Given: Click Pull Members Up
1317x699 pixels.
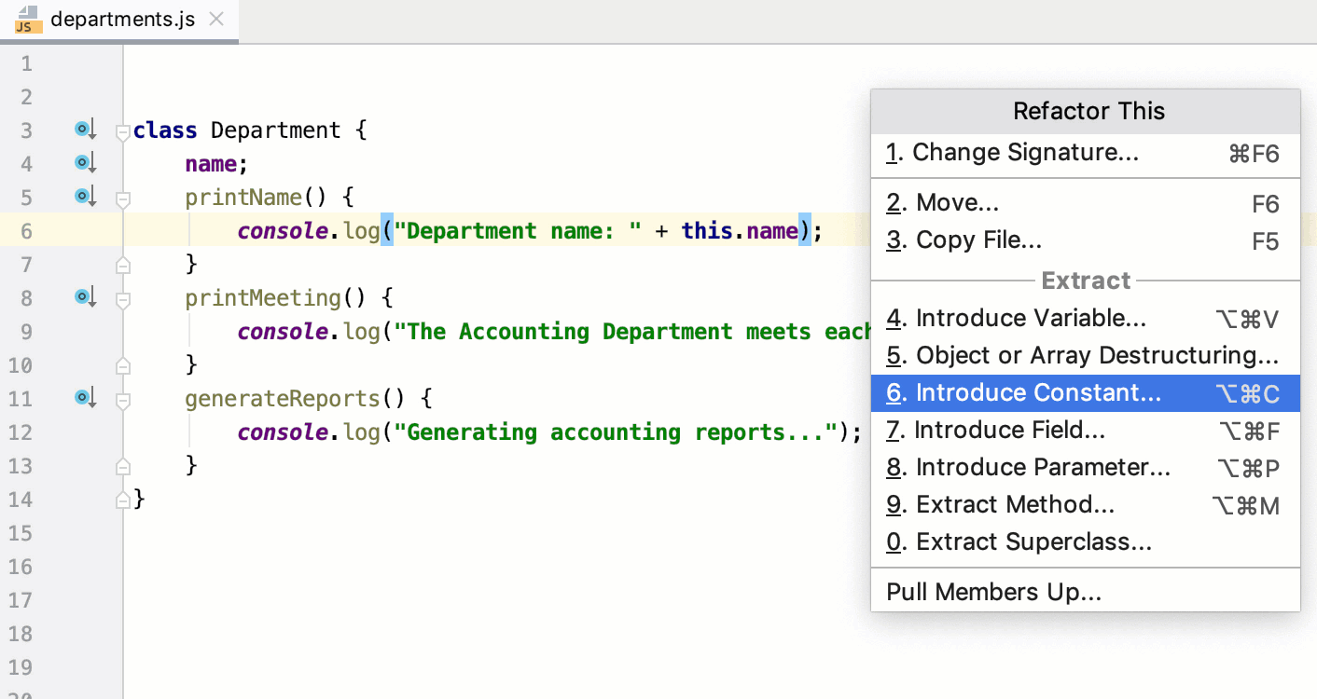Looking at the screenshot, I should click(992, 591).
